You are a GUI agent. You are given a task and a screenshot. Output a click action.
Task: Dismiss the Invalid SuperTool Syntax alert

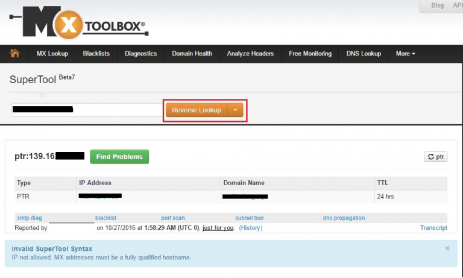(447, 248)
